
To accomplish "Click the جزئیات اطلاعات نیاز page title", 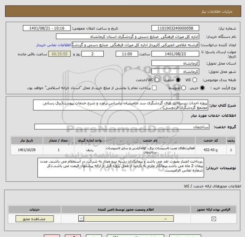I will [217, 11].
